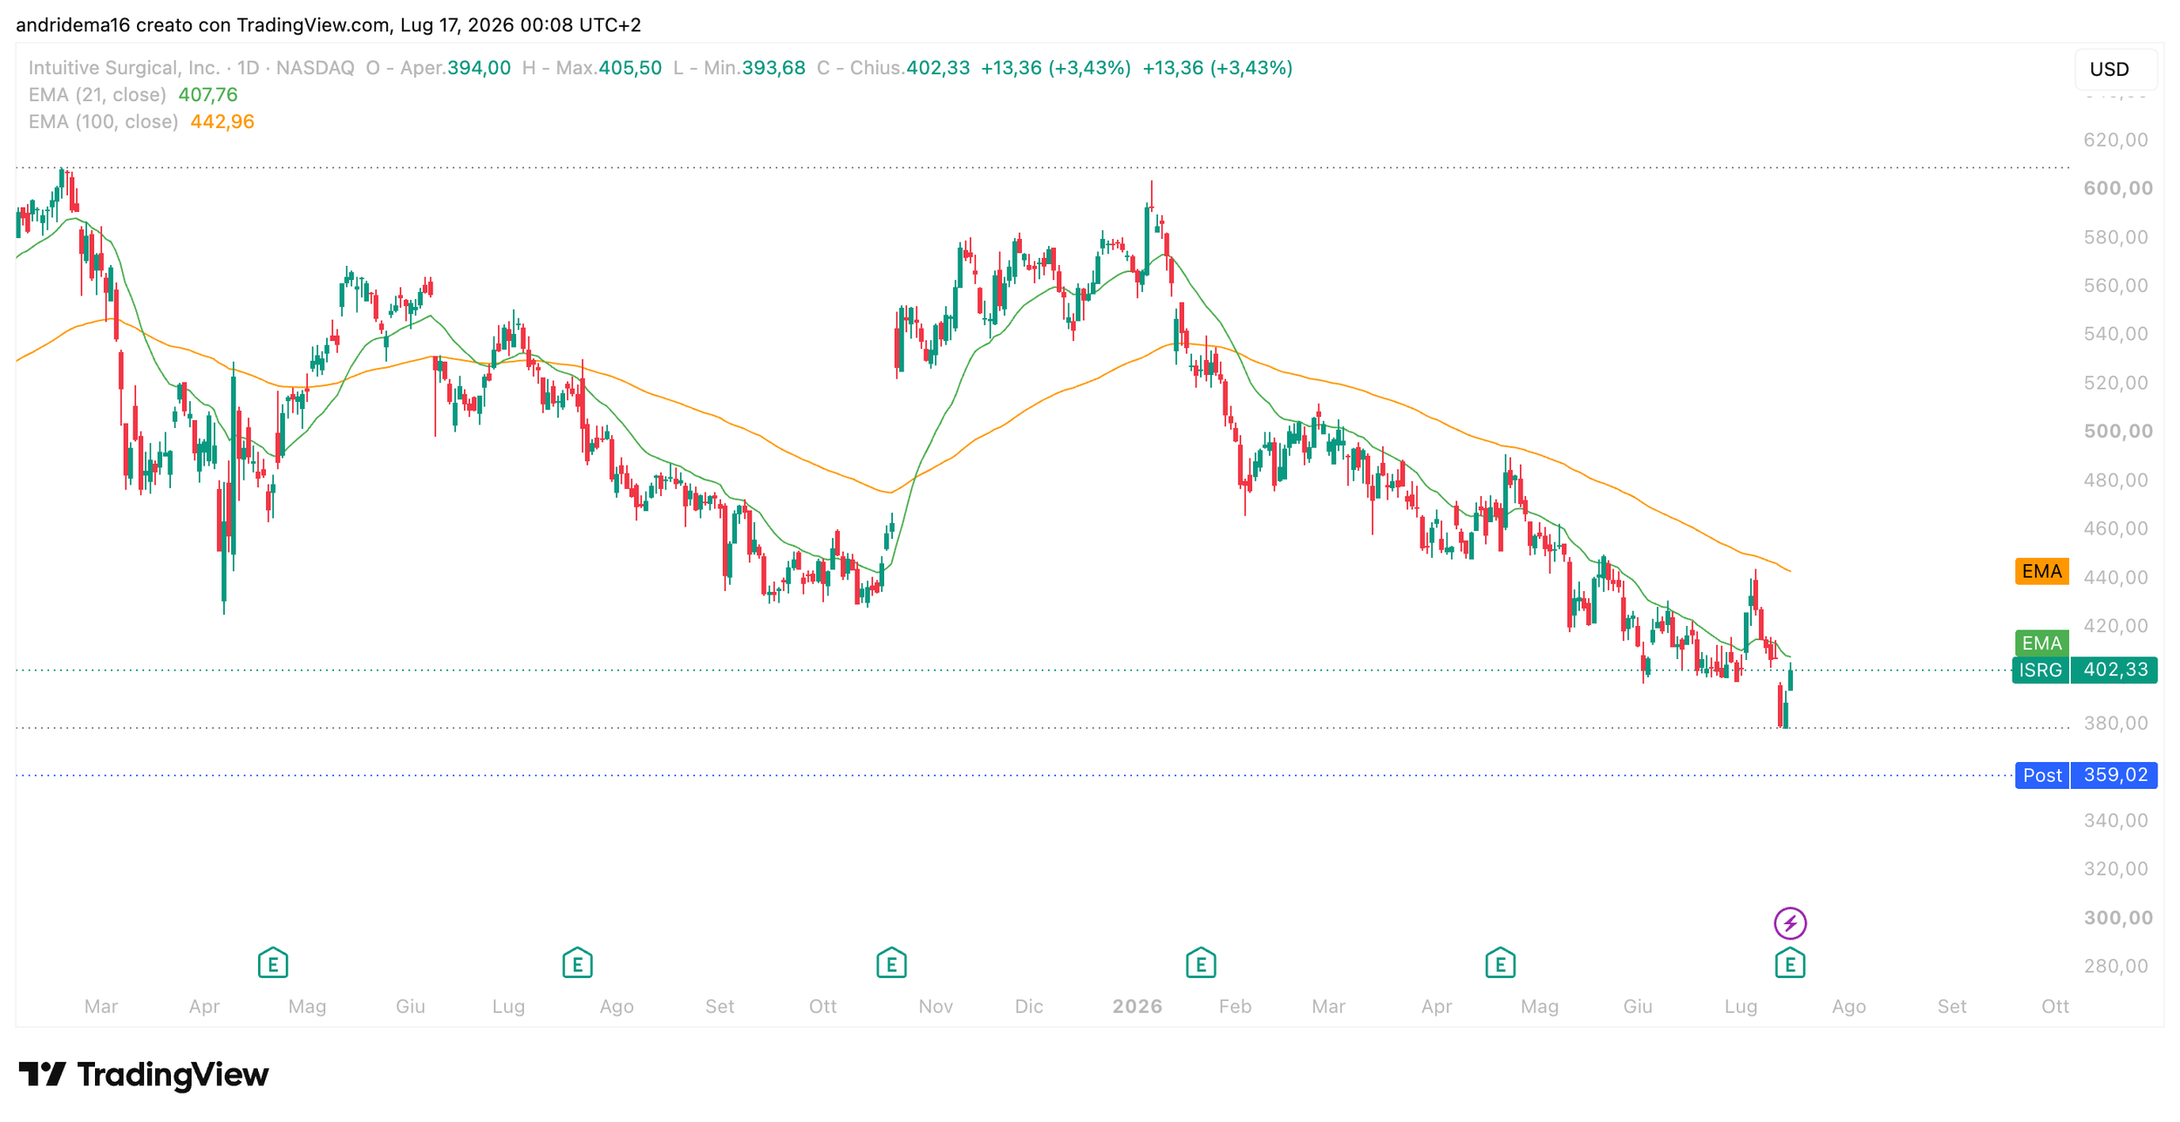Screen dimensions: 2180x1122
Task: Click the EMA 100 value 442,96
Action: (x=222, y=121)
